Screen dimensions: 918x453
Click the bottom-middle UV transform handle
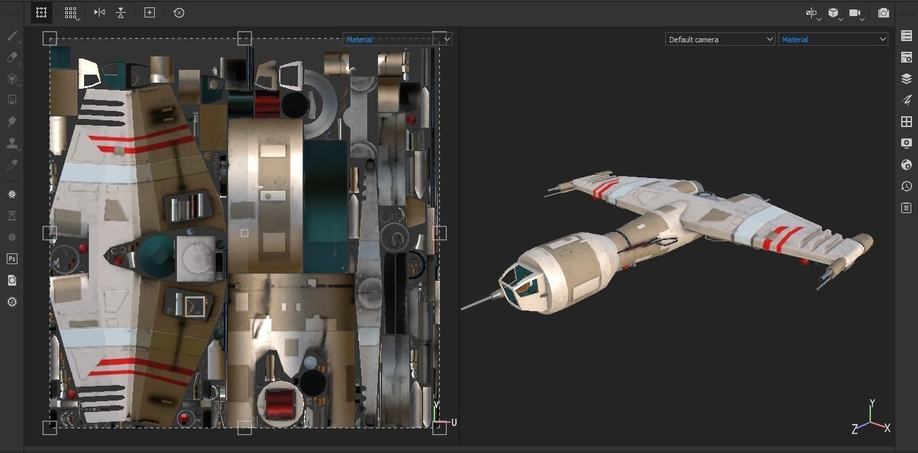point(245,427)
